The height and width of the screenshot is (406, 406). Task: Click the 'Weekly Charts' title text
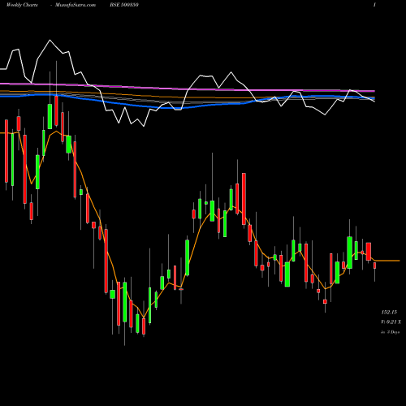pos(22,5)
